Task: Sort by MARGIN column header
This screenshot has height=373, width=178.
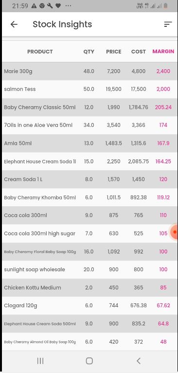Action: click(x=163, y=51)
